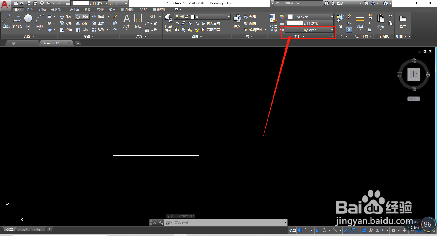The width and height of the screenshot is (437, 236).
Task: Click the white layer color swatch beside 0
Action: (x=193, y=17)
